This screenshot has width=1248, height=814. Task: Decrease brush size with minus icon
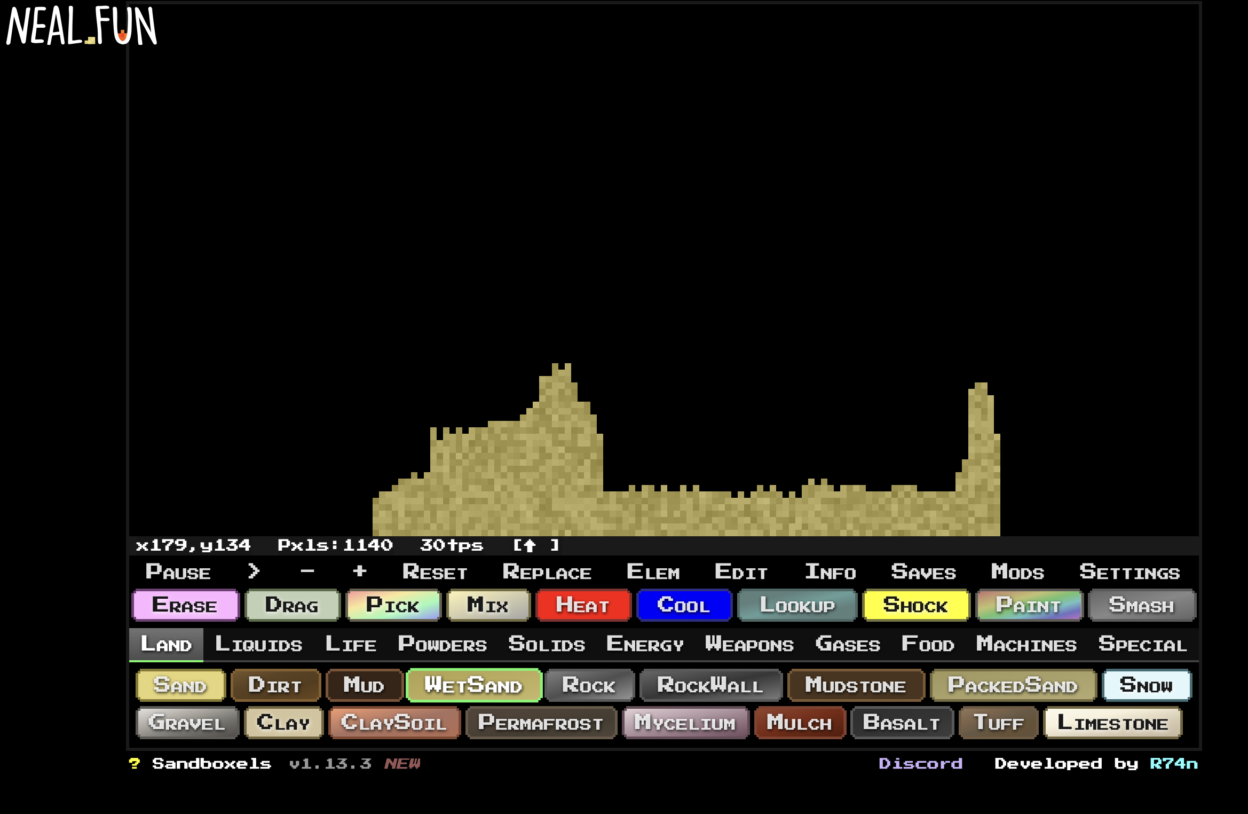coord(307,572)
